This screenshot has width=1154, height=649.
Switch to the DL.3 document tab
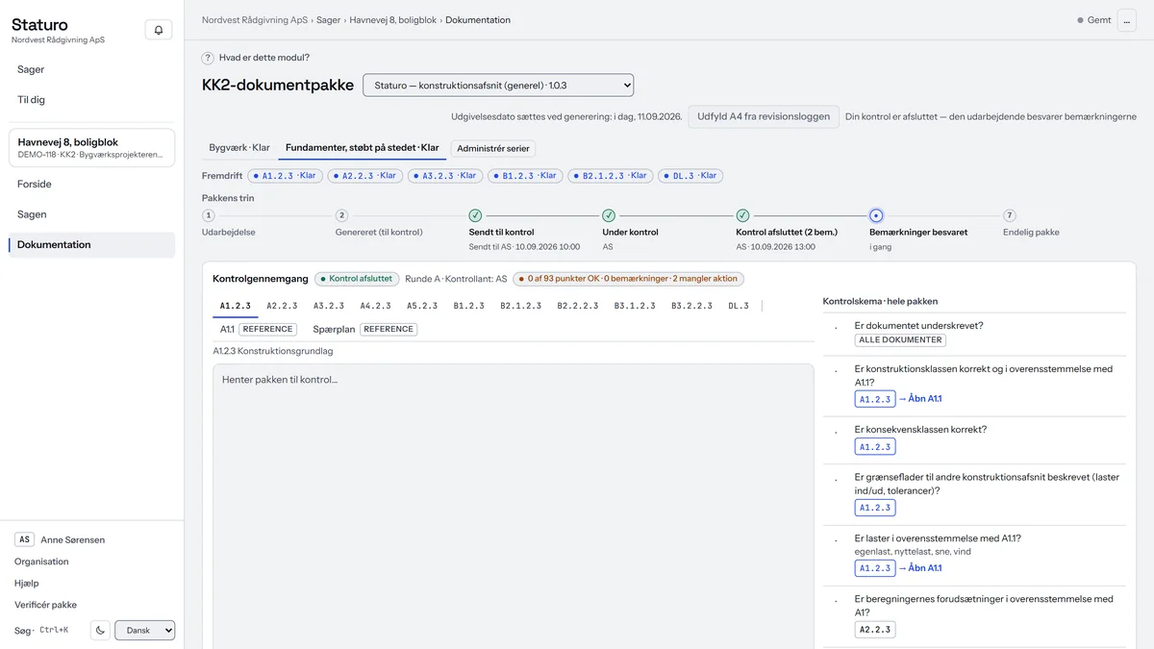coord(739,306)
